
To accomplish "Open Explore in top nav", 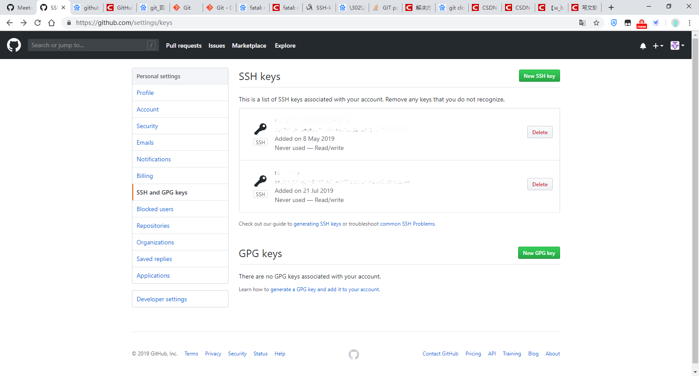I will tap(285, 45).
